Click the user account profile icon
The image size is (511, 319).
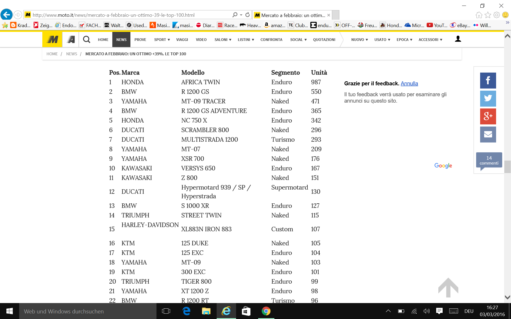point(458,39)
